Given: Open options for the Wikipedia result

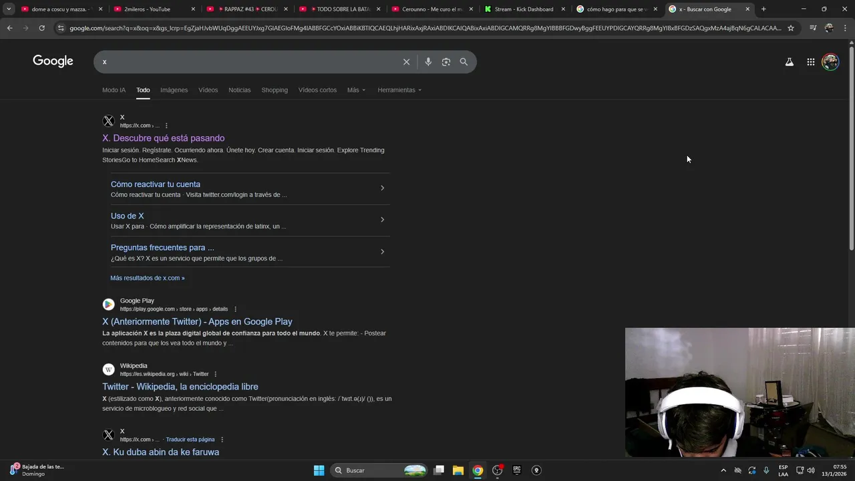Looking at the screenshot, I should [x=215, y=374].
